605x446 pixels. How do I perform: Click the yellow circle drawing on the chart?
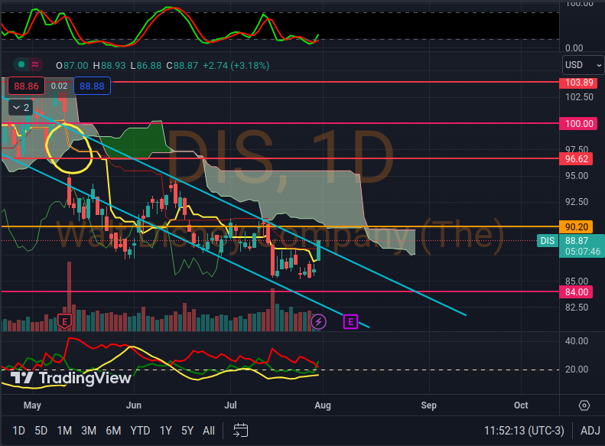pos(69,146)
